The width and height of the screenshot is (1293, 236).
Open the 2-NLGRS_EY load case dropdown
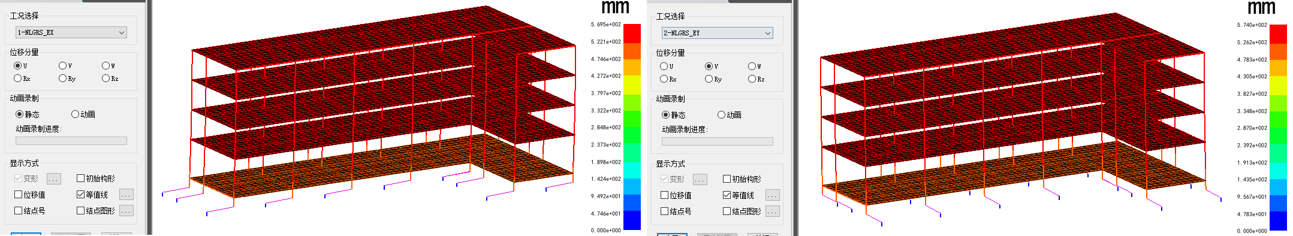[x=718, y=33]
